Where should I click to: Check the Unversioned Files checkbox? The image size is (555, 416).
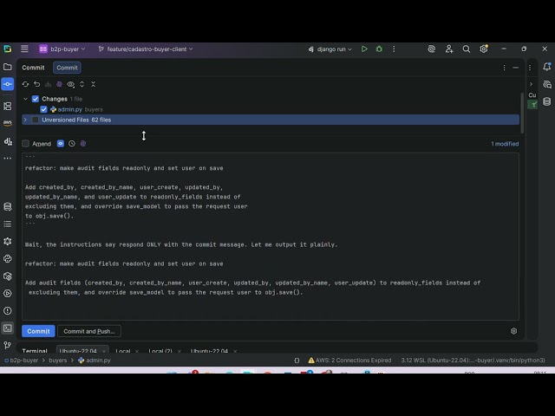[35, 120]
